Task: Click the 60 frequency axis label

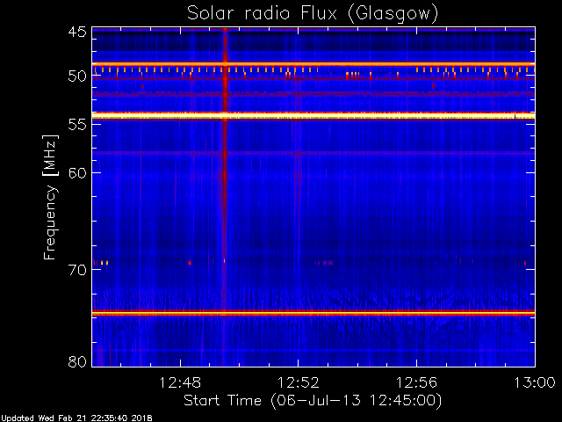Action: (77, 172)
